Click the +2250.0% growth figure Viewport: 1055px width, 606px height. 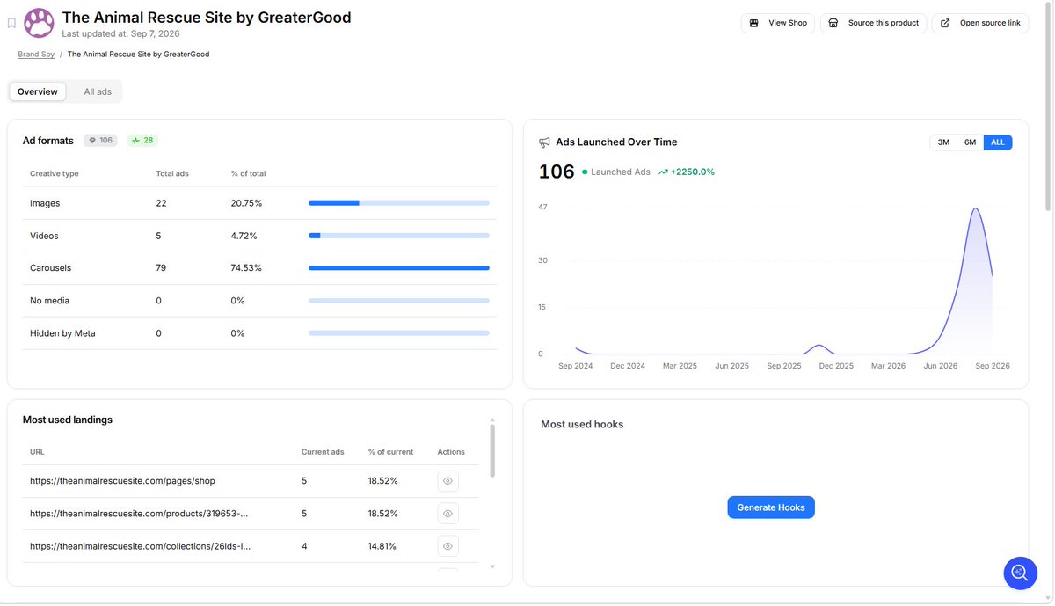tap(693, 172)
